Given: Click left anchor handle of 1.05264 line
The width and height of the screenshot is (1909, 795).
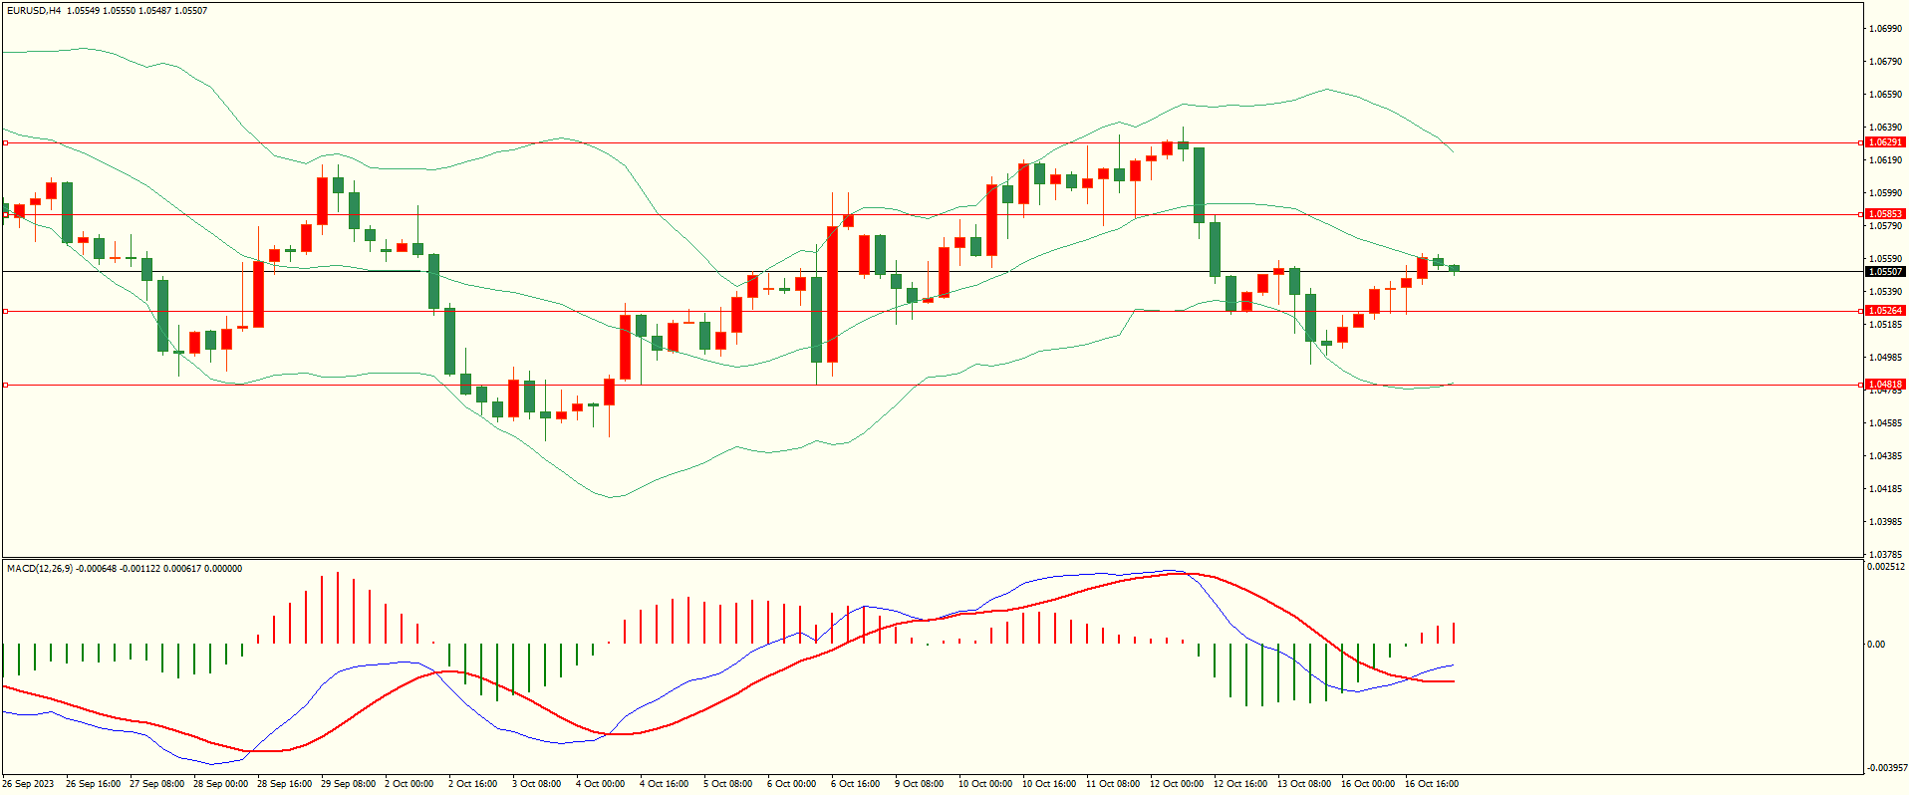Looking at the screenshot, I should pyautogui.click(x=5, y=311).
